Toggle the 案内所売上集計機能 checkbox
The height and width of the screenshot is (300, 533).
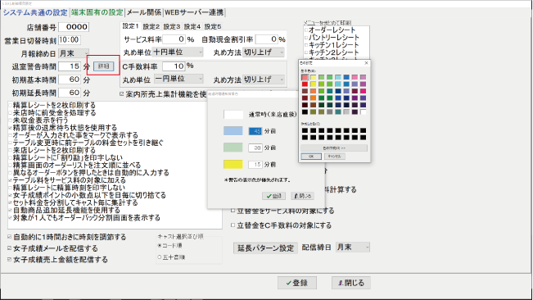[x=122, y=94]
